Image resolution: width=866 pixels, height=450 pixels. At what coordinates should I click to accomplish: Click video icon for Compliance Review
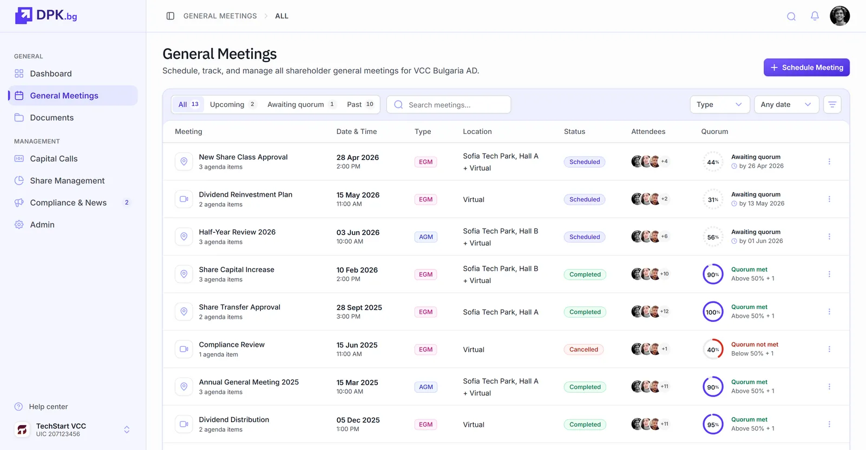click(184, 350)
